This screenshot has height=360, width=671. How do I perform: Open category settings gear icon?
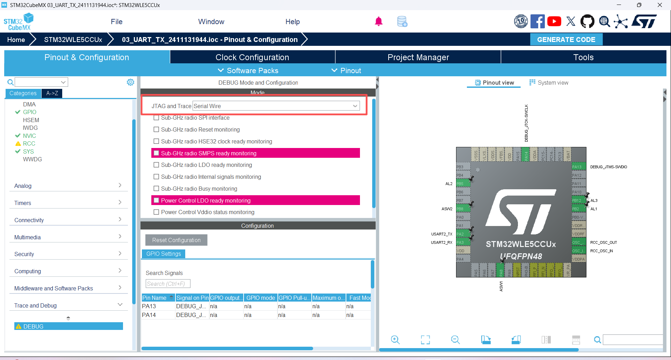pyautogui.click(x=130, y=82)
